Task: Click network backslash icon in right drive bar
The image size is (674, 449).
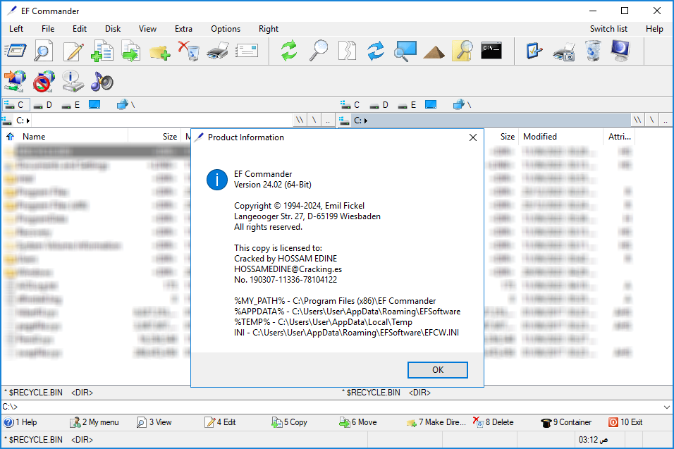Action: click(x=462, y=105)
